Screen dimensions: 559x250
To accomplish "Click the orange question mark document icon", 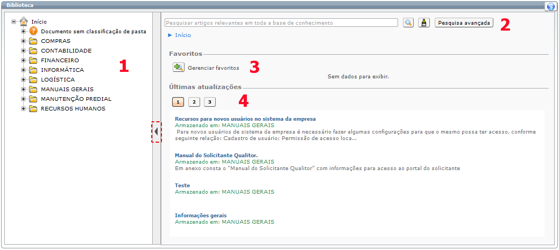I will click(33, 31).
